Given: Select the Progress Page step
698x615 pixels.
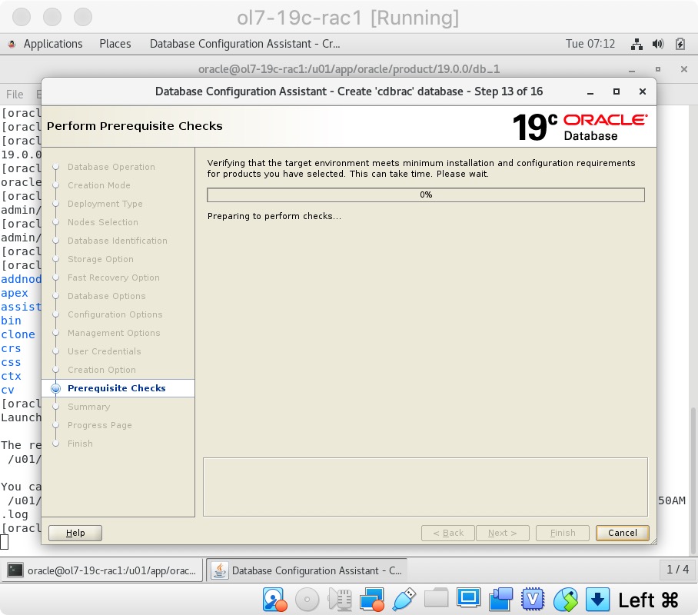Looking at the screenshot, I should tap(100, 425).
